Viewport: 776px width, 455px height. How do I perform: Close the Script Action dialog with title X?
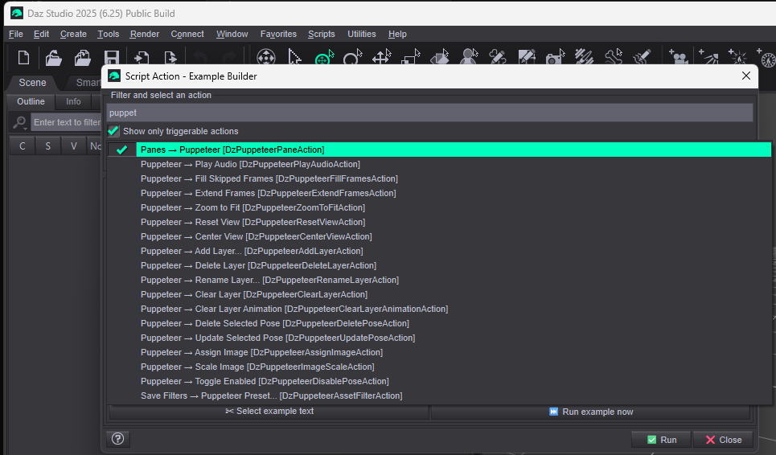tap(745, 76)
